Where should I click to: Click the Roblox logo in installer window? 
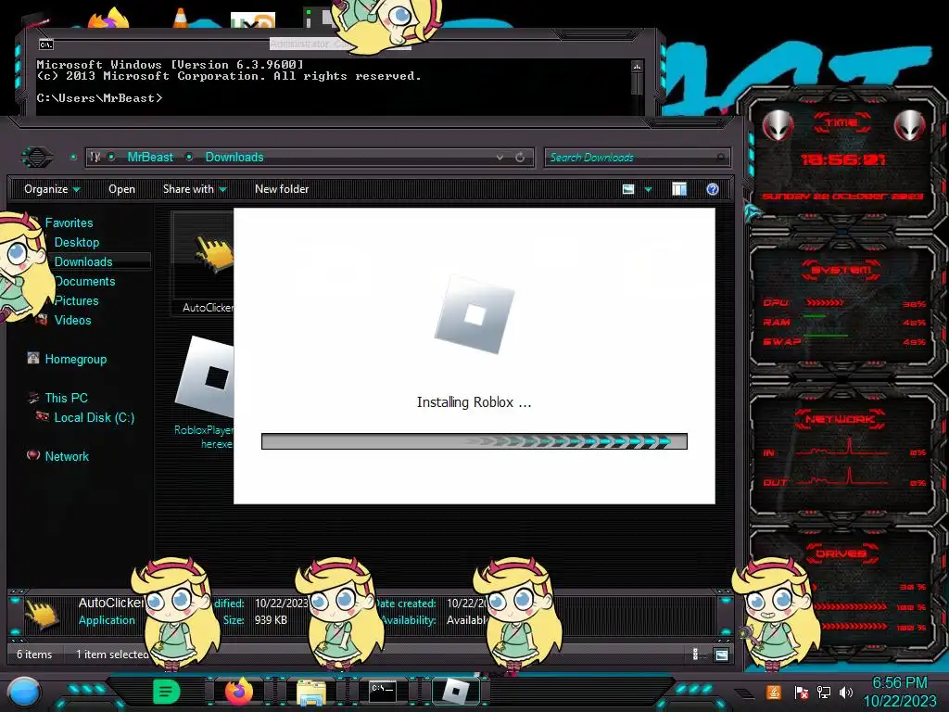point(474,315)
